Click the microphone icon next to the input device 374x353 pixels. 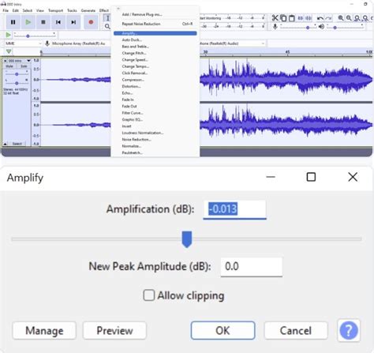(47, 43)
